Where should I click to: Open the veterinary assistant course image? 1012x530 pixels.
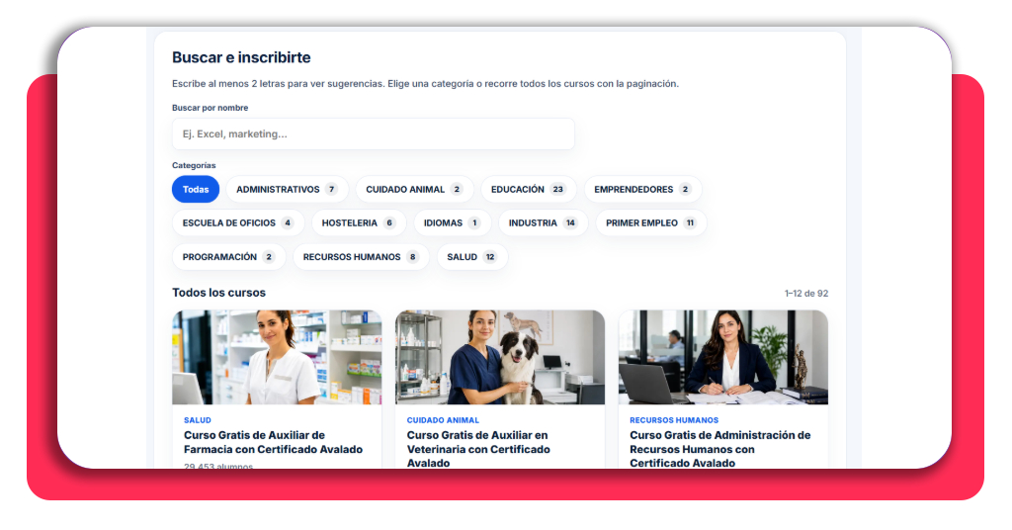click(500, 358)
